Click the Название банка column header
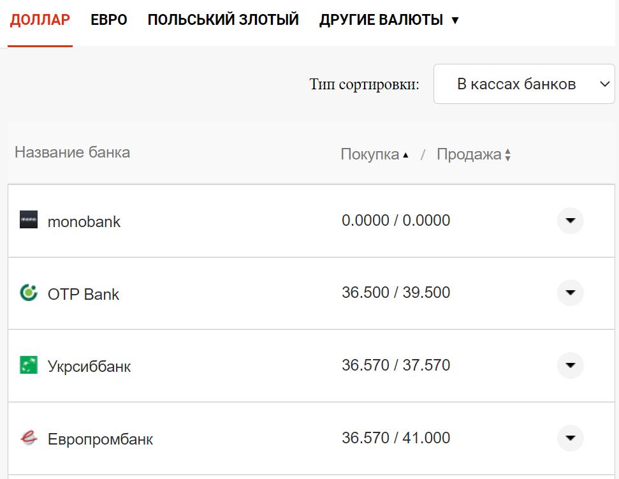Screen dimensions: 619x479 pos(71,152)
